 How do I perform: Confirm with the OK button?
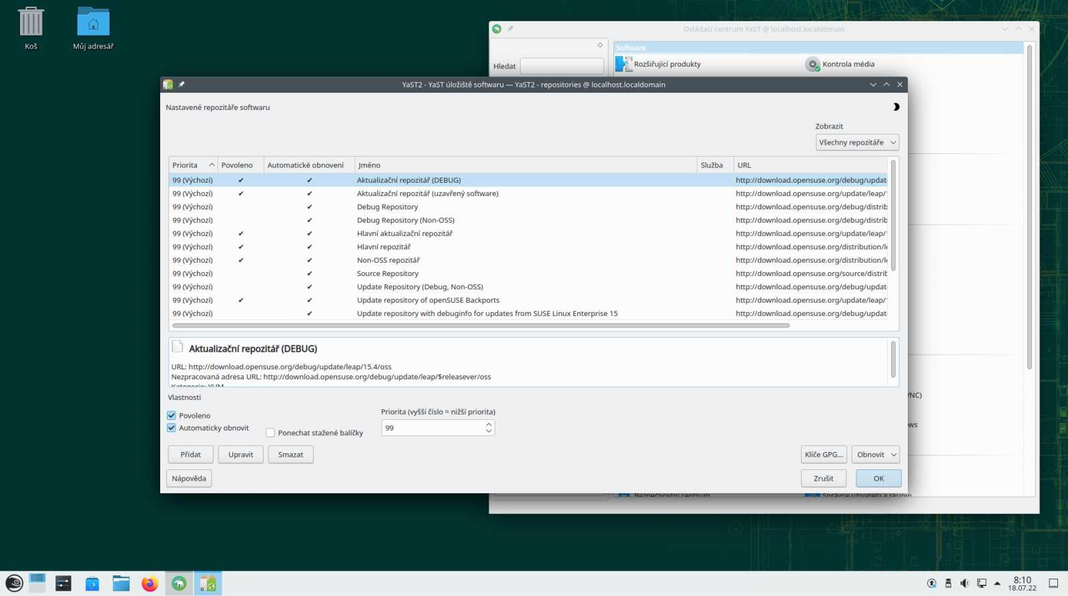[878, 479]
